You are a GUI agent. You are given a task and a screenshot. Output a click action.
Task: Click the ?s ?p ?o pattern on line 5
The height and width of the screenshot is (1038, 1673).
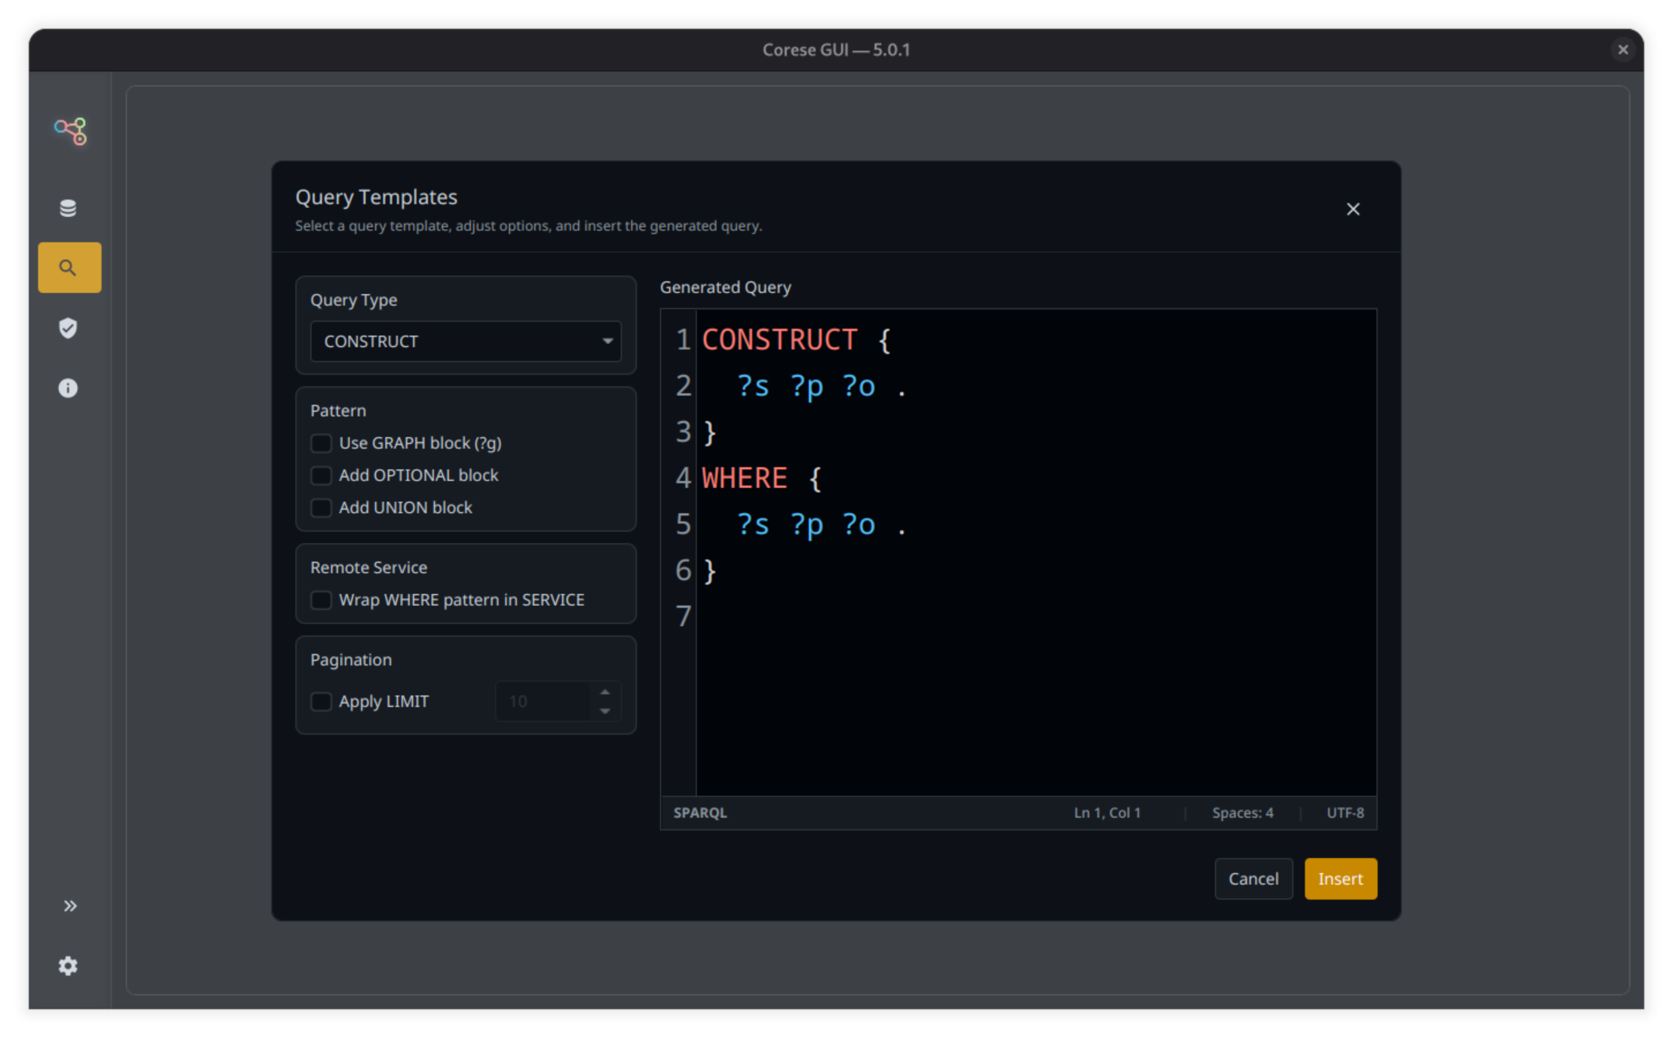pos(807,525)
